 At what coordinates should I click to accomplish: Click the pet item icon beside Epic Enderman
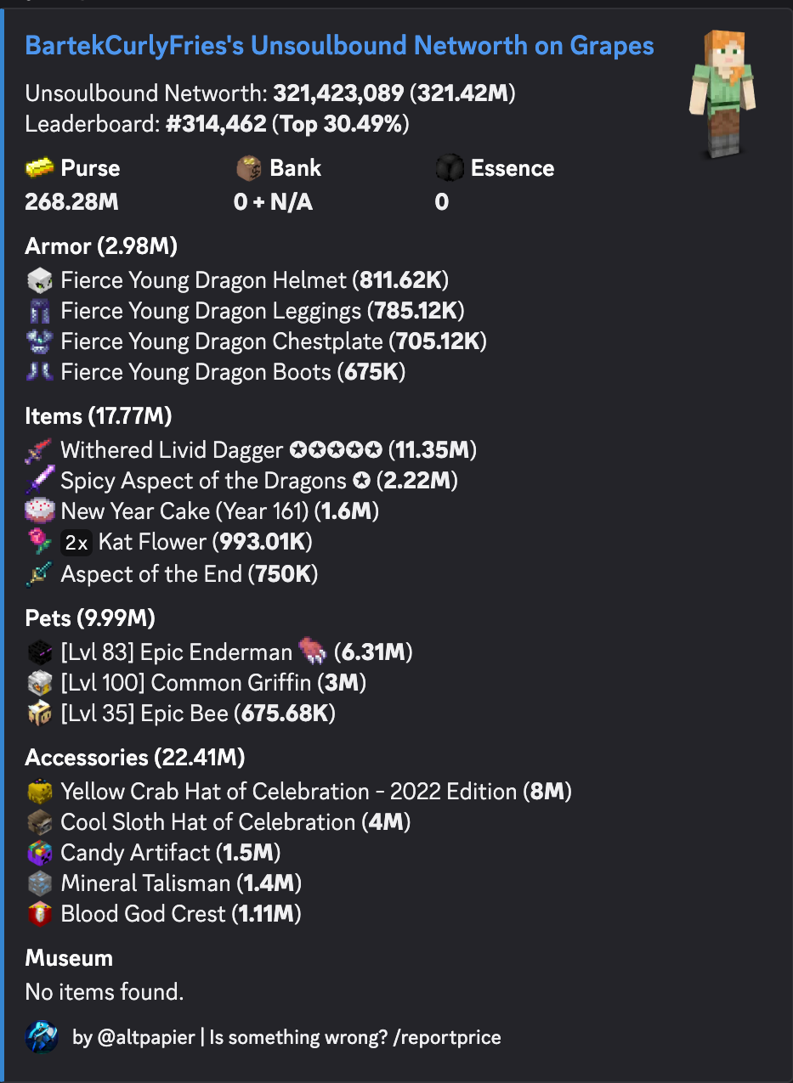313,652
